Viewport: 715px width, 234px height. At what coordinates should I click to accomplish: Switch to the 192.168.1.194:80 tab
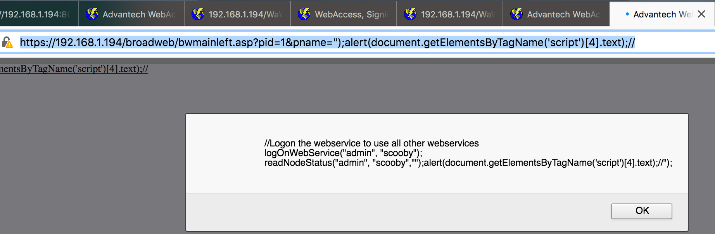[35, 14]
